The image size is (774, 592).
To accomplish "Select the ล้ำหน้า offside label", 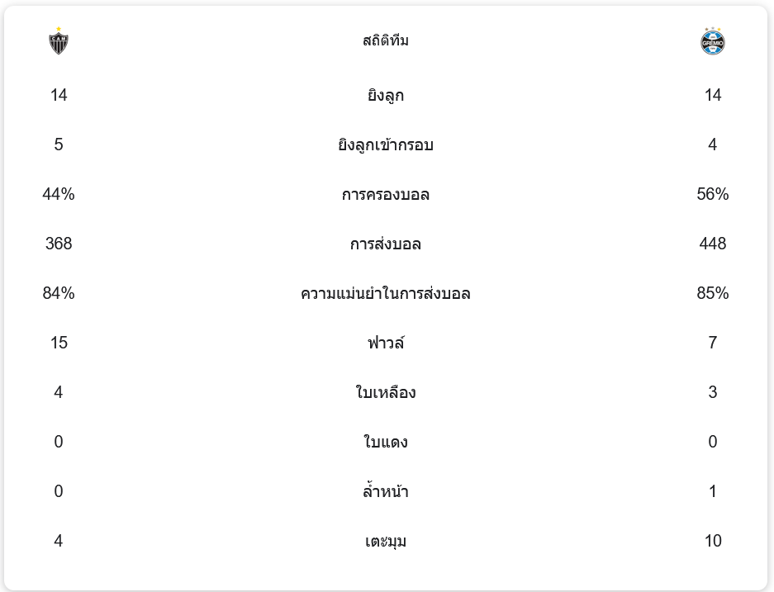I will [x=386, y=492].
